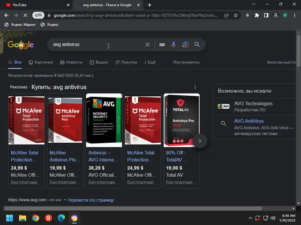Screen dimensions: 301x225
Task: Open the user profile icon
Action: point(276,15)
